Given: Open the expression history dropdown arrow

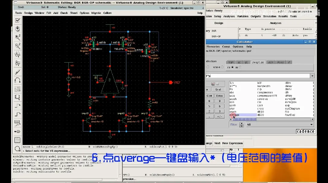Looking at the screenshot, I should click(312, 76).
